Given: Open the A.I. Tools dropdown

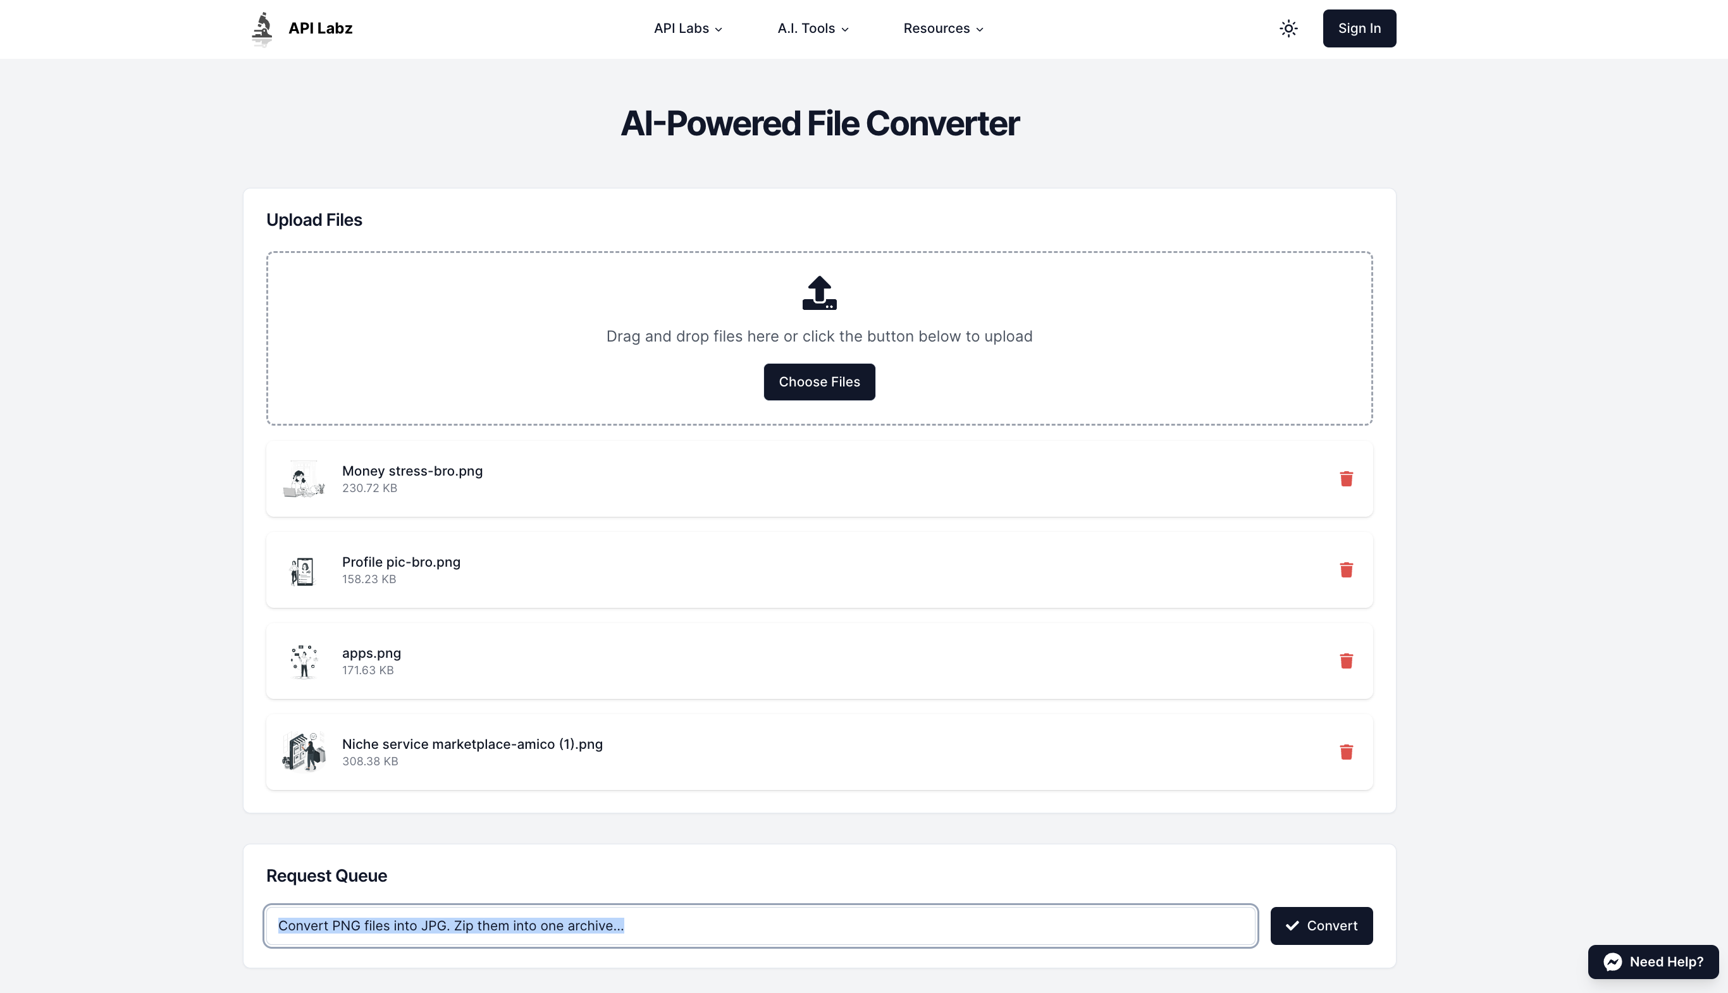Looking at the screenshot, I should click(x=812, y=28).
